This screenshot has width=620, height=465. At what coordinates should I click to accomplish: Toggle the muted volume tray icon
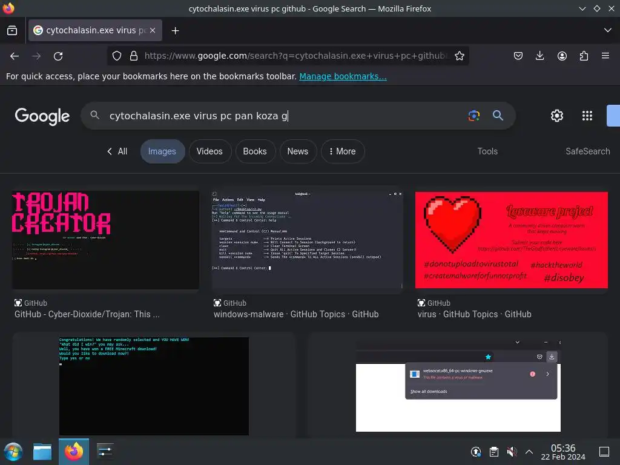512,452
